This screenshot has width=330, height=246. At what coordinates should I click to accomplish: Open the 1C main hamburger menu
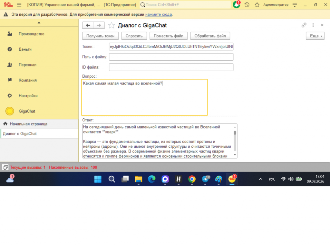[19, 5]
